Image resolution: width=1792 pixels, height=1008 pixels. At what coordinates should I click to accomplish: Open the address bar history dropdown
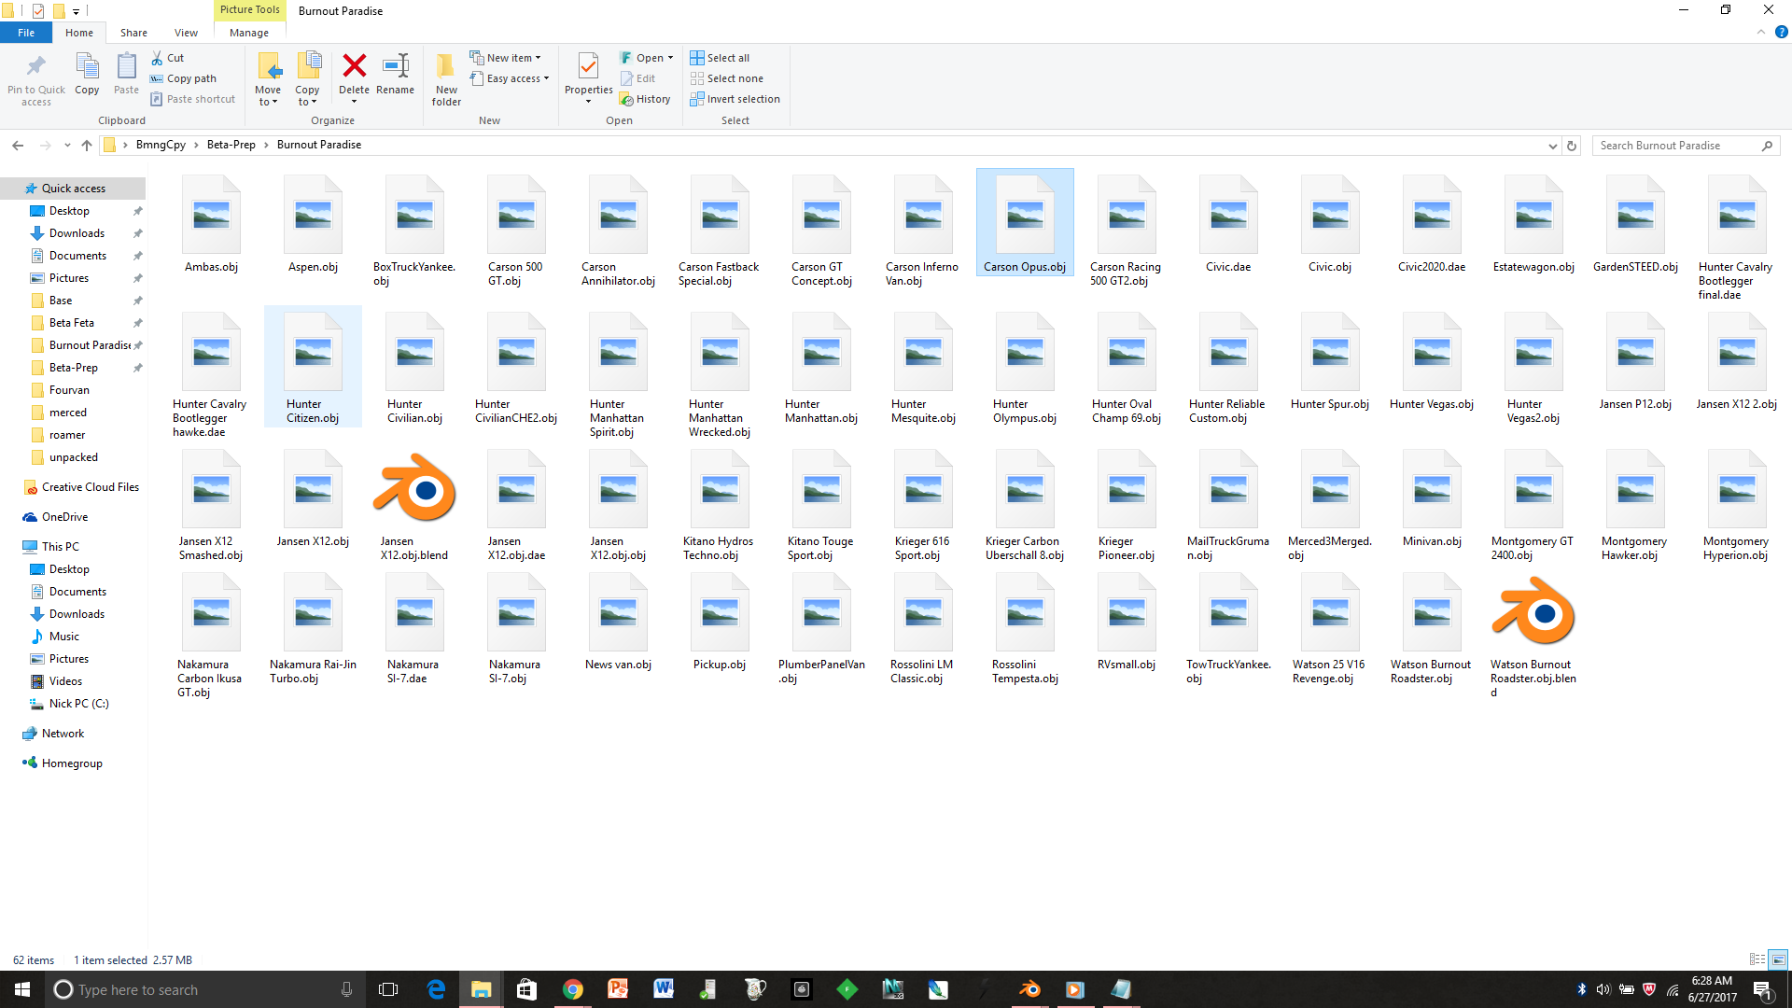coord(1552,146)
